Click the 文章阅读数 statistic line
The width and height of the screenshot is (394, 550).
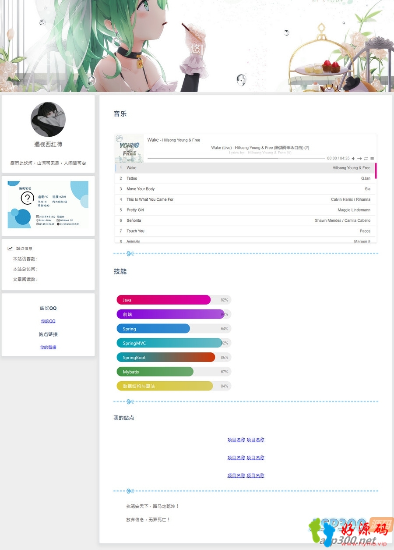click(x=25, y=279)
